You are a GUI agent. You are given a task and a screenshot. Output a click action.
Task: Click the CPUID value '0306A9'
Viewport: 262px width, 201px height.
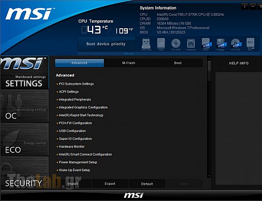(x=162, y=19)
